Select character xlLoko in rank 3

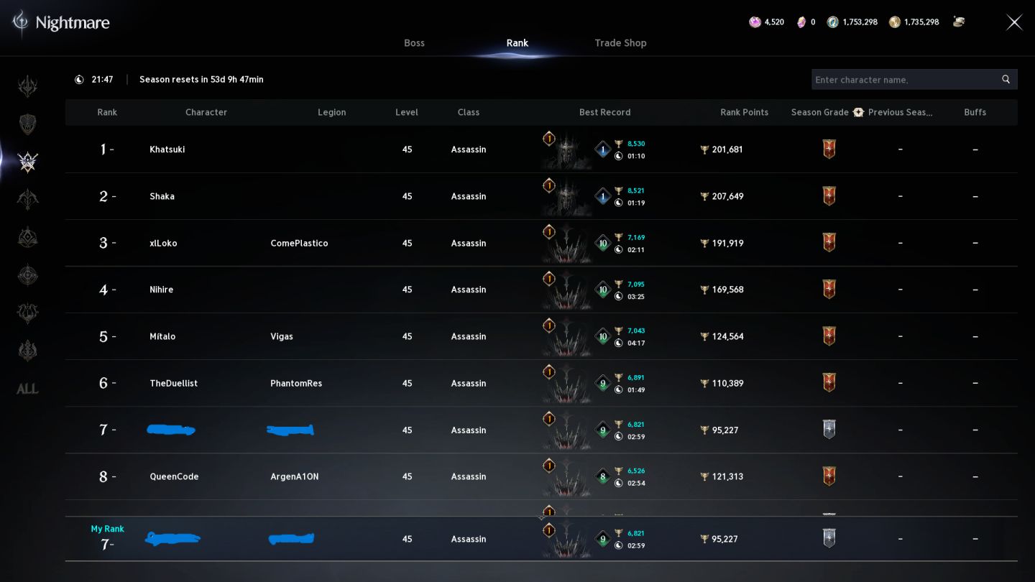coord(163,243)
